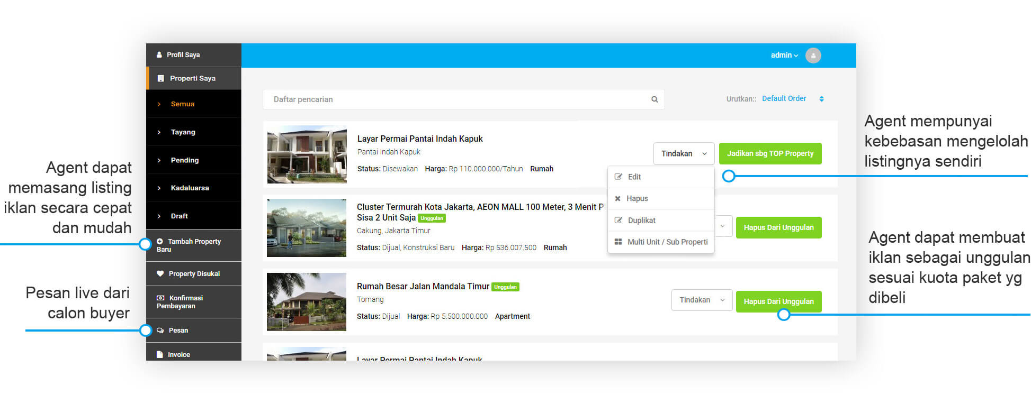
Task: Open partially hidden dropdown for Cluster Termurah listing
Action: (723, 226)
